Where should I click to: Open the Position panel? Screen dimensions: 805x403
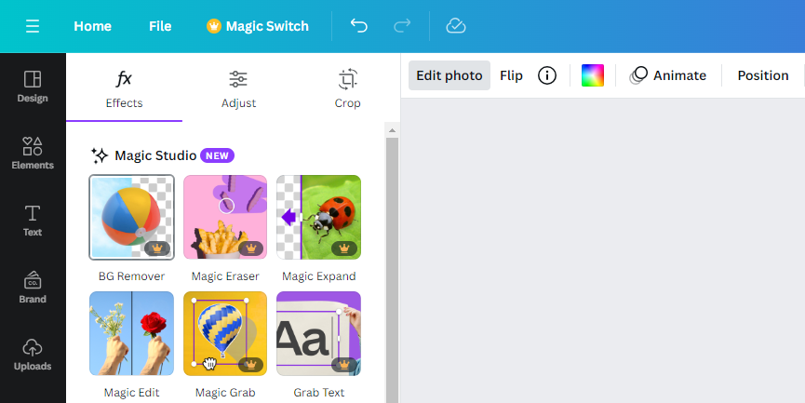(x=763, y=75)
